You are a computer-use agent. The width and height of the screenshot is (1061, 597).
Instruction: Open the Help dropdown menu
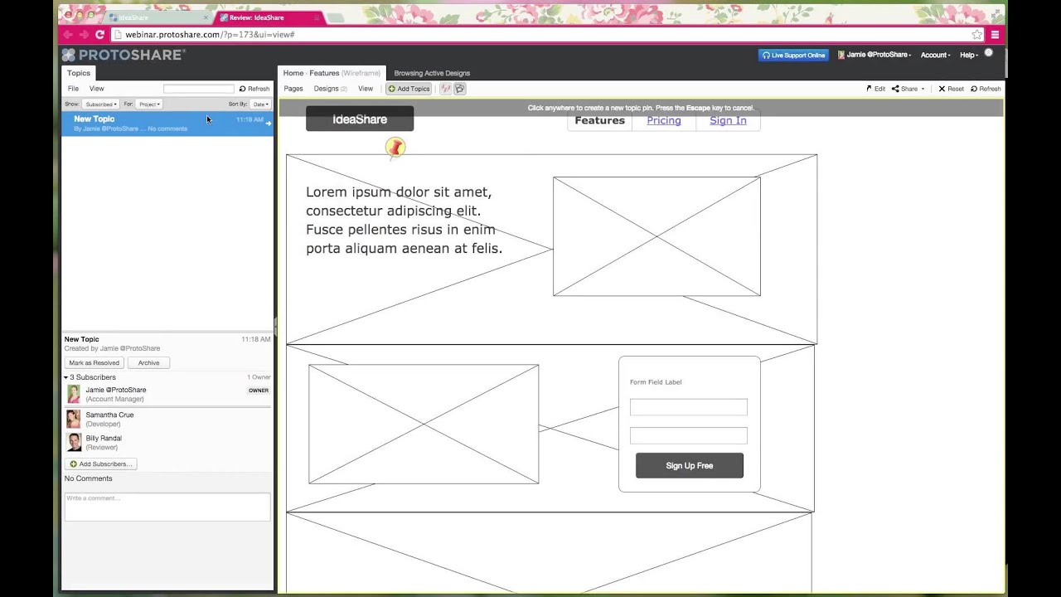click(x=969, y=55)
